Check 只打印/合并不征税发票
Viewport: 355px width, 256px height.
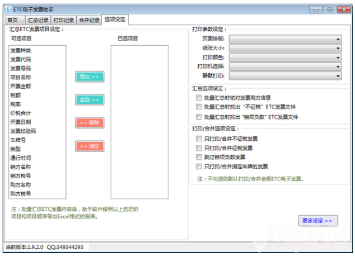[199, 139]
